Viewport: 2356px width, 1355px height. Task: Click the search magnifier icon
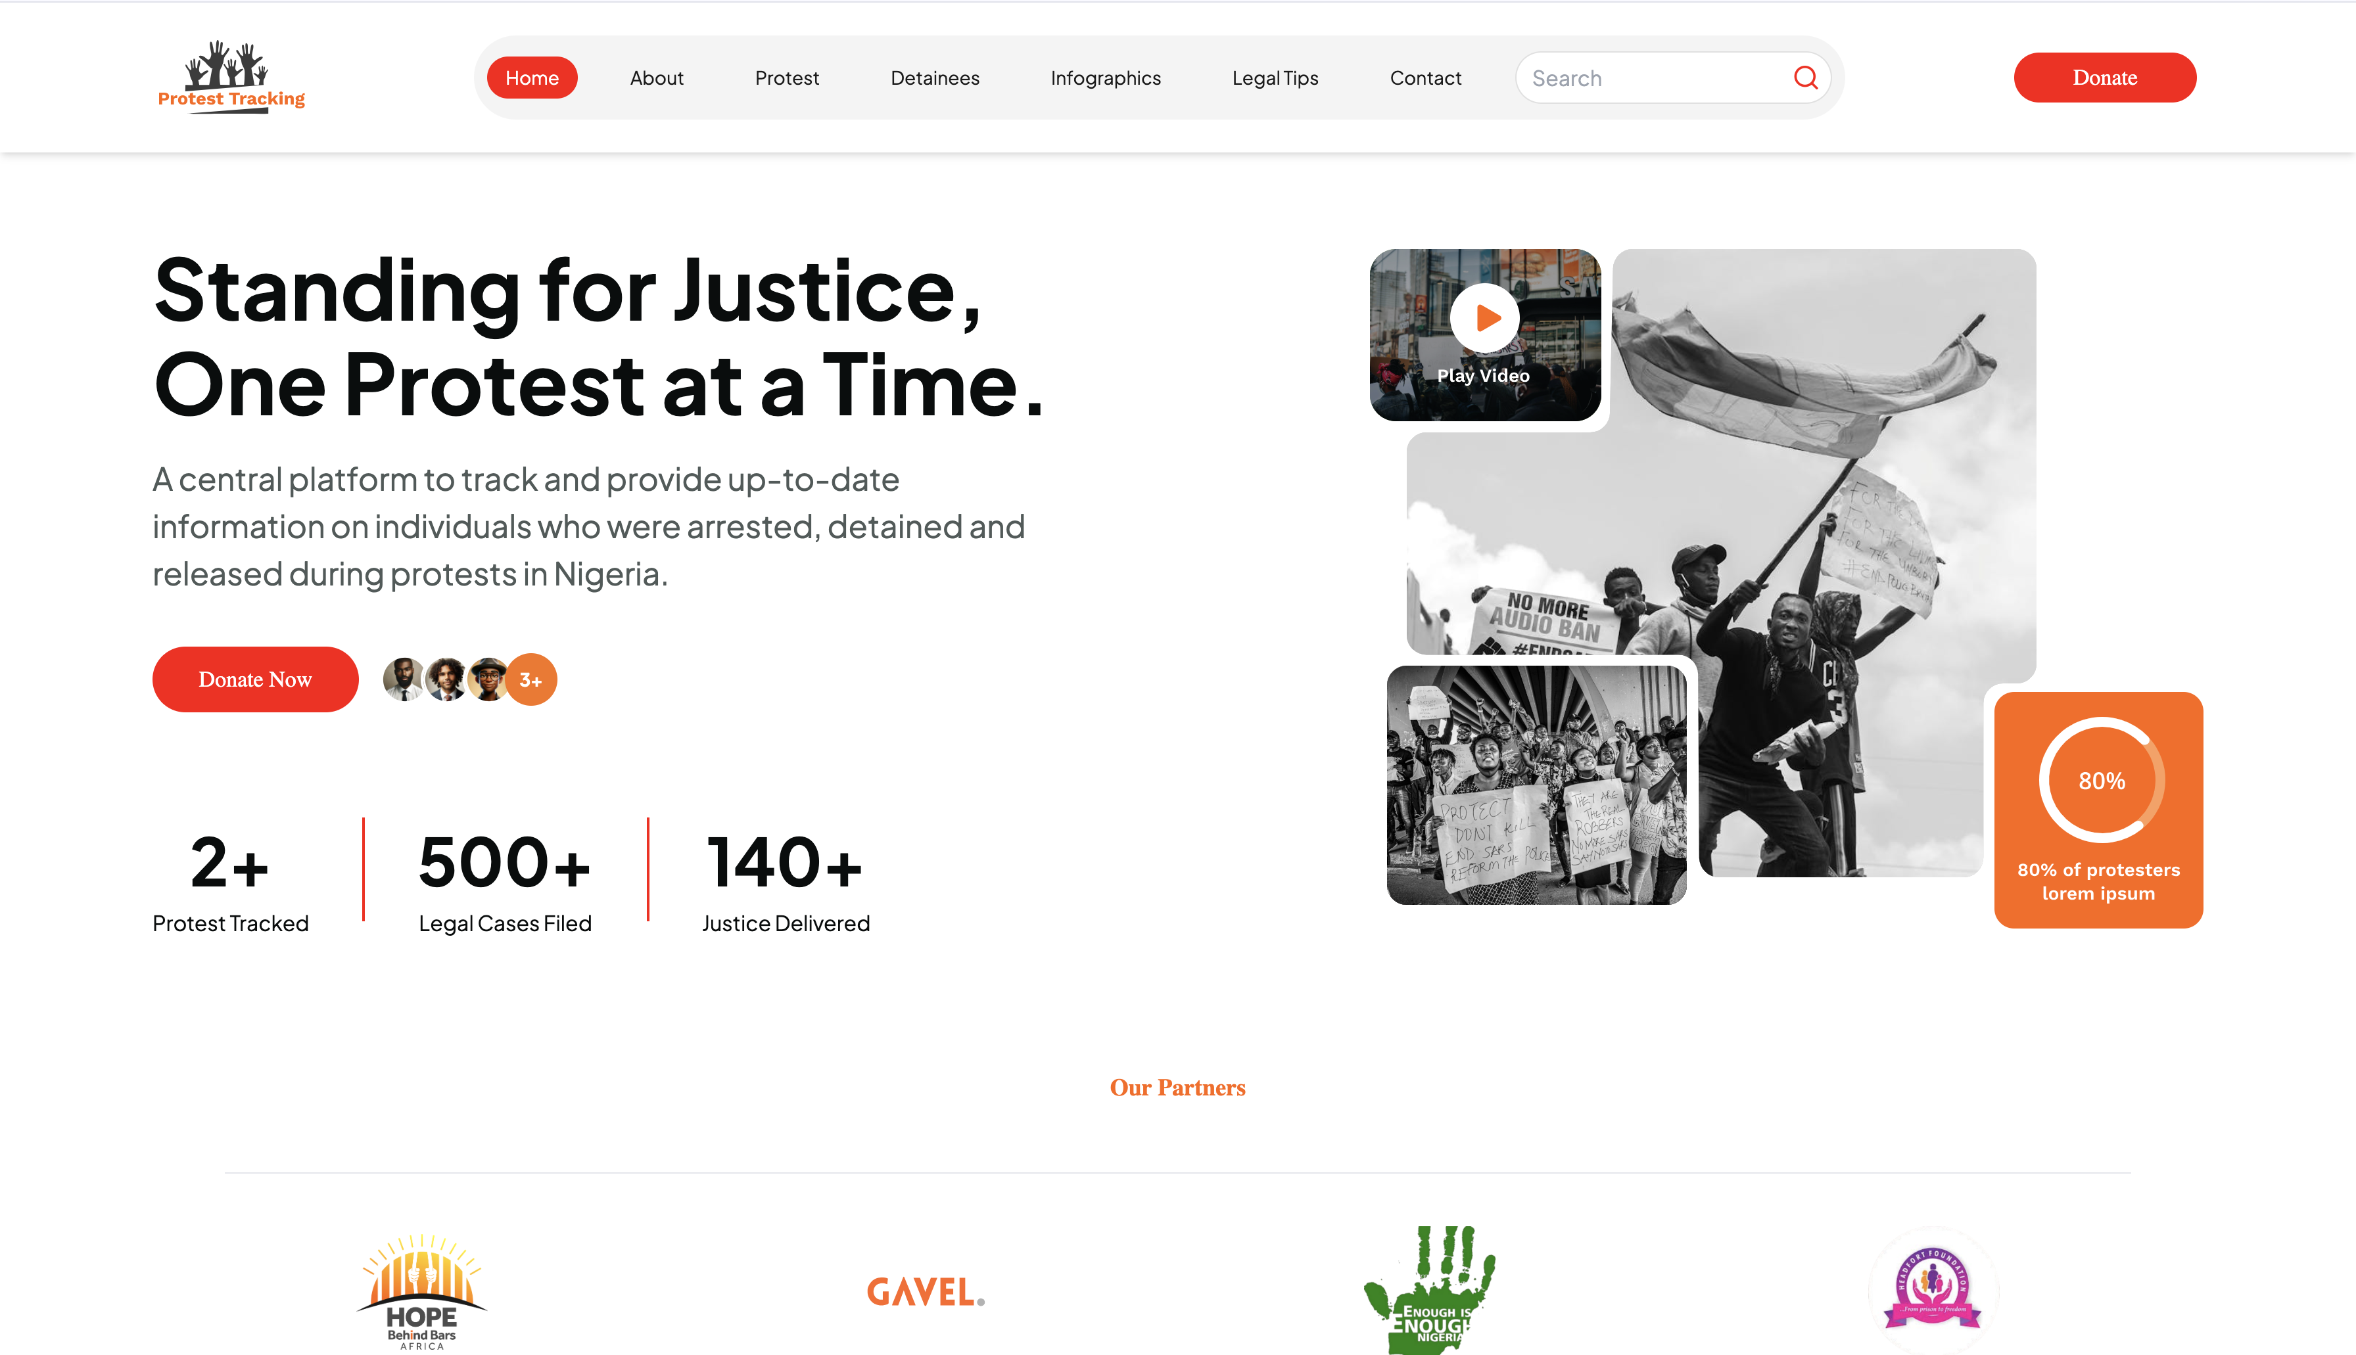point(1805,78)
